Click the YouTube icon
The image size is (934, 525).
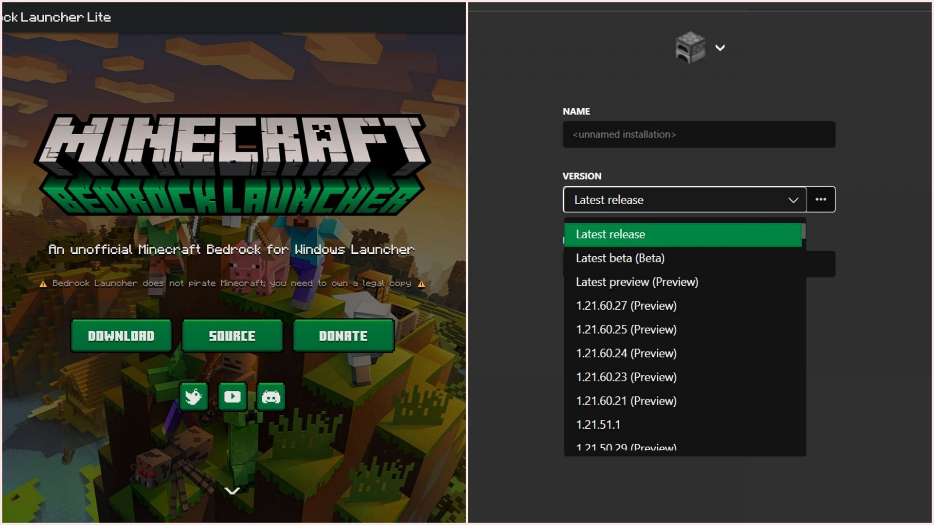click(x=232, y=397)
